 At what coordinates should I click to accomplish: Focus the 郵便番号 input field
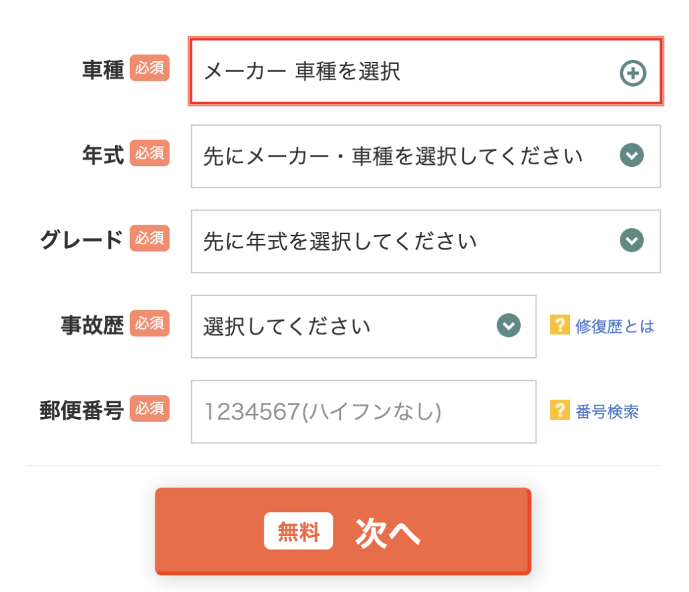(364, 412)
